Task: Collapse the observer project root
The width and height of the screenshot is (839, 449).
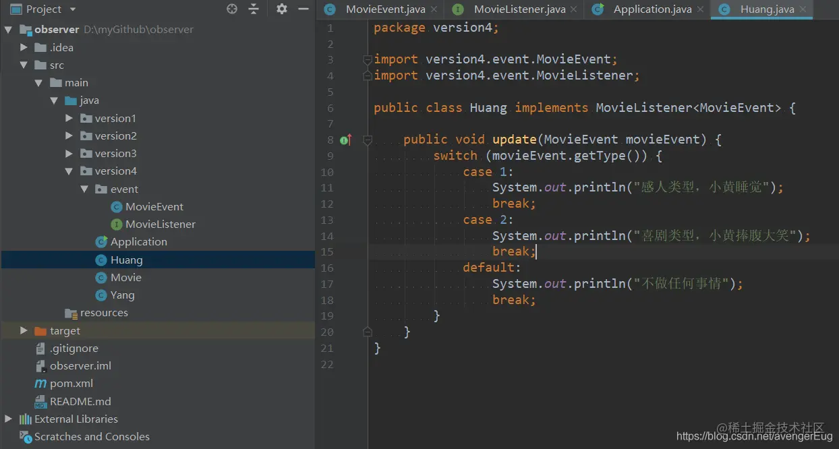Action: (x=9, y=30)
